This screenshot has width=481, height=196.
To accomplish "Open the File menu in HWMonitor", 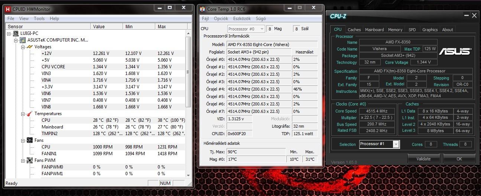I will (x=11, y=19).
